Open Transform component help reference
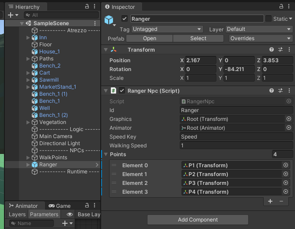Screen dimensions: 295x229 coord(271,49)
